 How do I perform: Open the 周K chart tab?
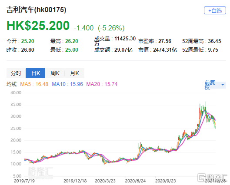click(55, 73)
